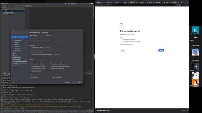Hide the Project panel with minus icon
202x113 pixels.
pyautogui.click(x=24, y=6)
